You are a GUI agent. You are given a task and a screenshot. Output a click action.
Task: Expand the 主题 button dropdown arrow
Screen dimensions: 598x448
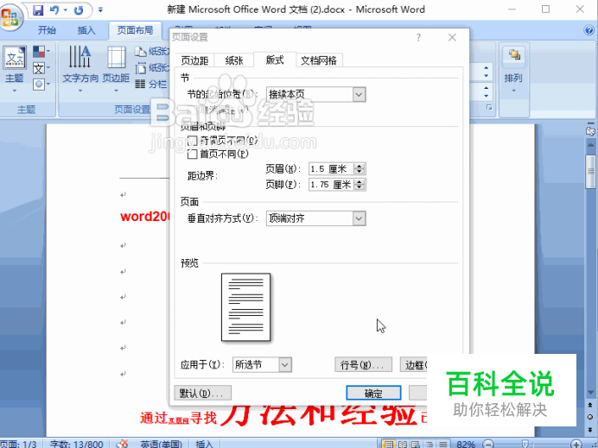[x=15, y=91]
